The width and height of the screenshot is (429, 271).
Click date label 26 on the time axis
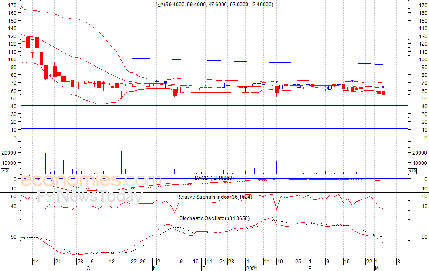click(143, 262)
